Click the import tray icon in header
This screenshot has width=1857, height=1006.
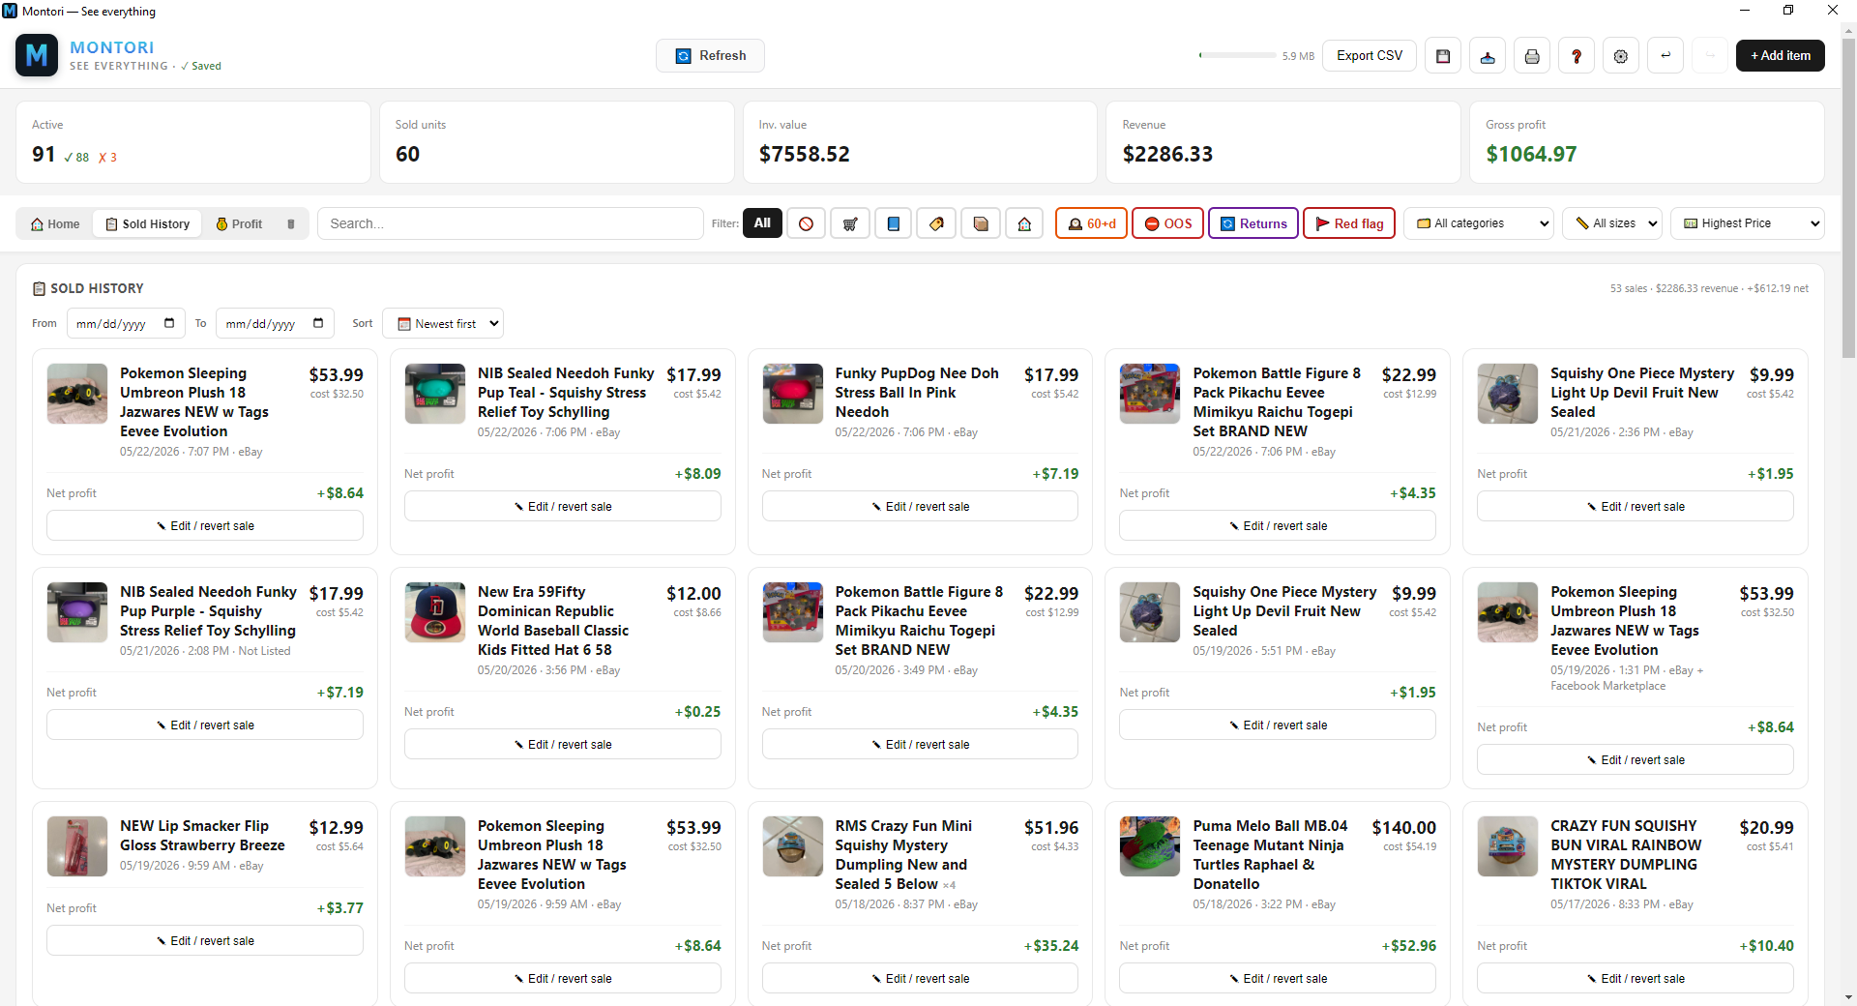coord(1488,56)
